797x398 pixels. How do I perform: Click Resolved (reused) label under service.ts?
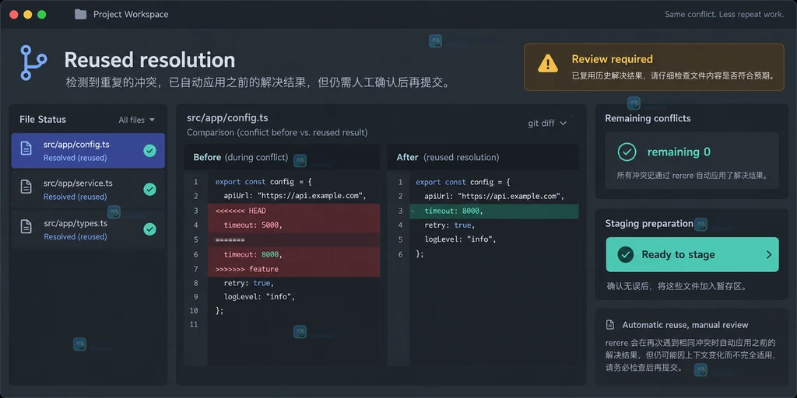coord(75,197)
